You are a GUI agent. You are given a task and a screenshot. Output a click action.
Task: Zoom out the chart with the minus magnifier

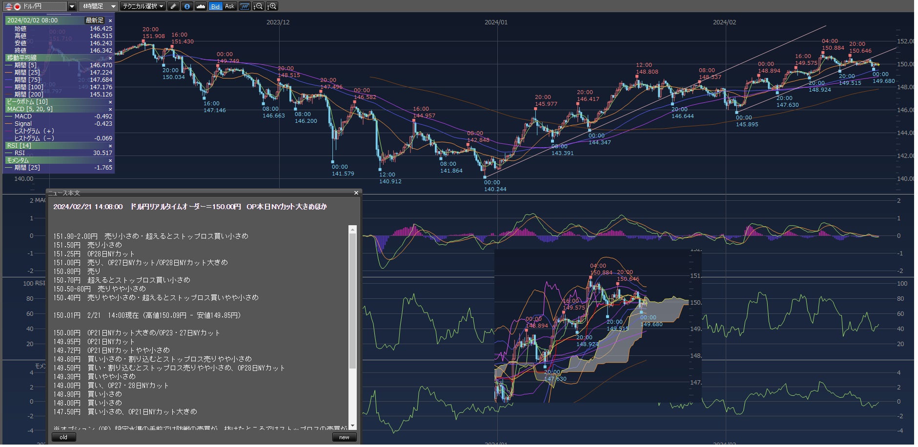tap(259, 6)
